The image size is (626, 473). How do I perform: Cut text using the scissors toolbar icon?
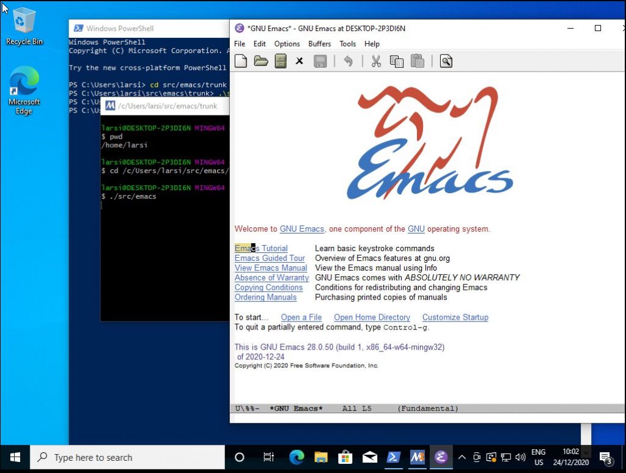click(376, 61)
